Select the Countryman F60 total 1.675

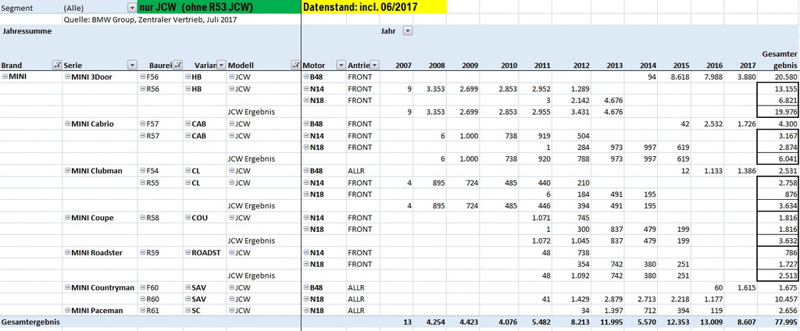778,287
